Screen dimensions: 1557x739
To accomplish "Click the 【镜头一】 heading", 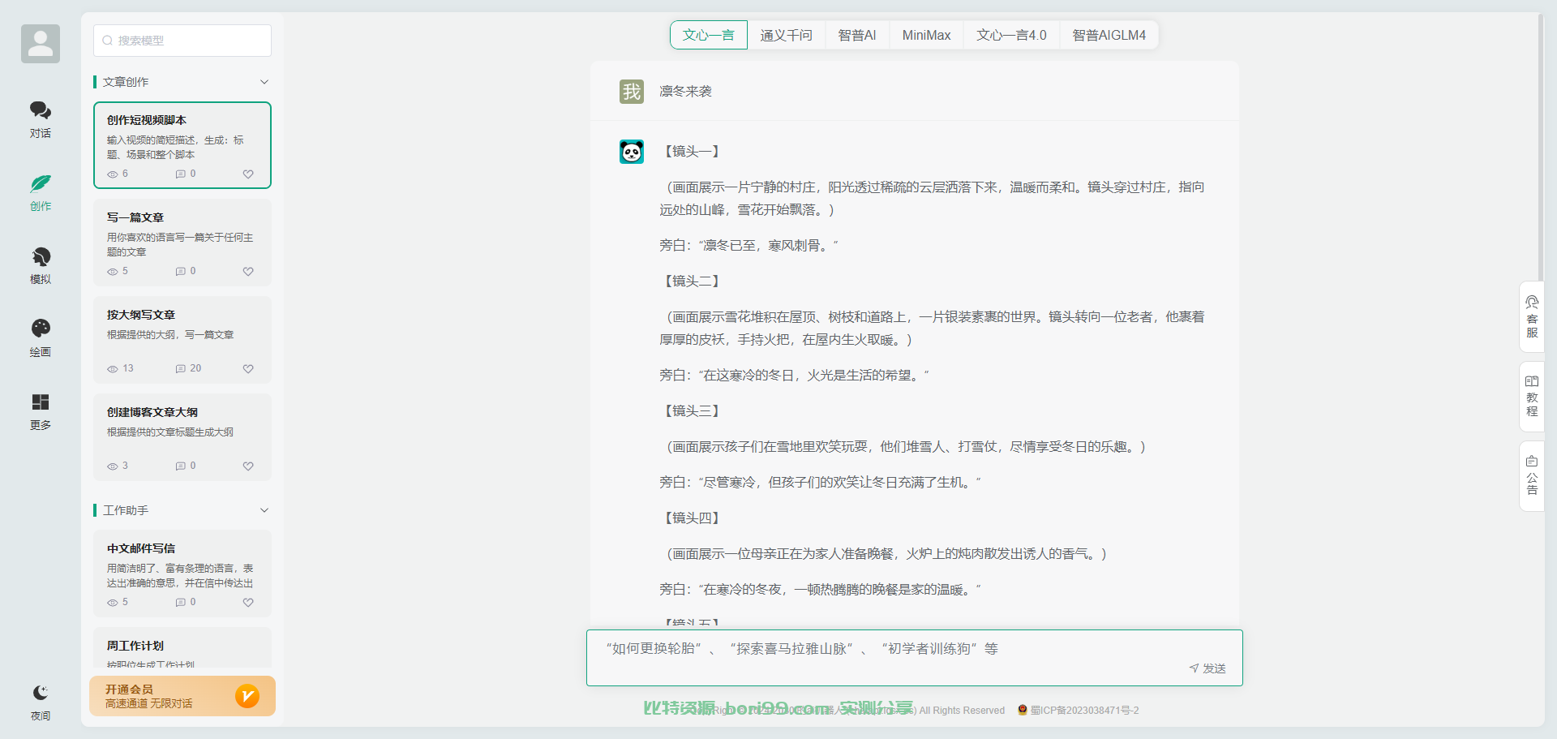I will tap(692, 152).
